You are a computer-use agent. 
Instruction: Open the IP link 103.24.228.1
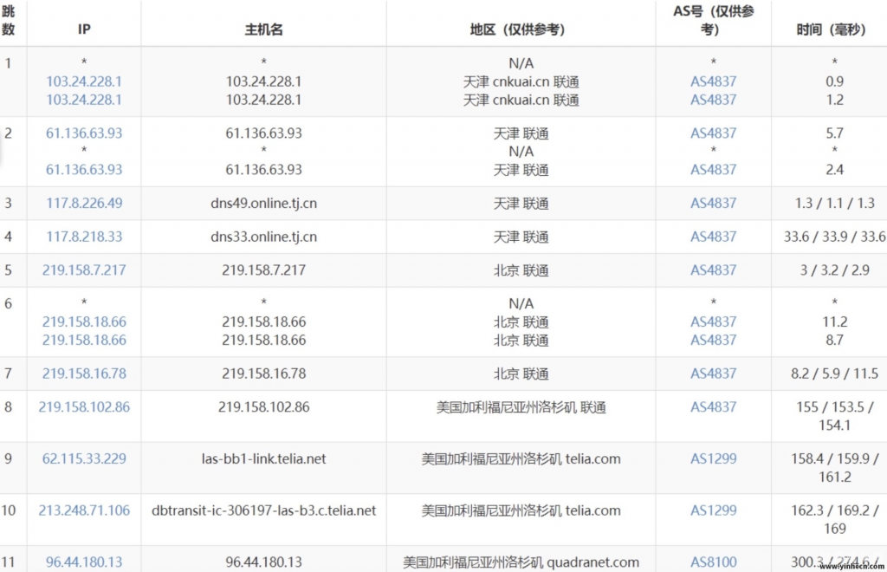(83, 81)
